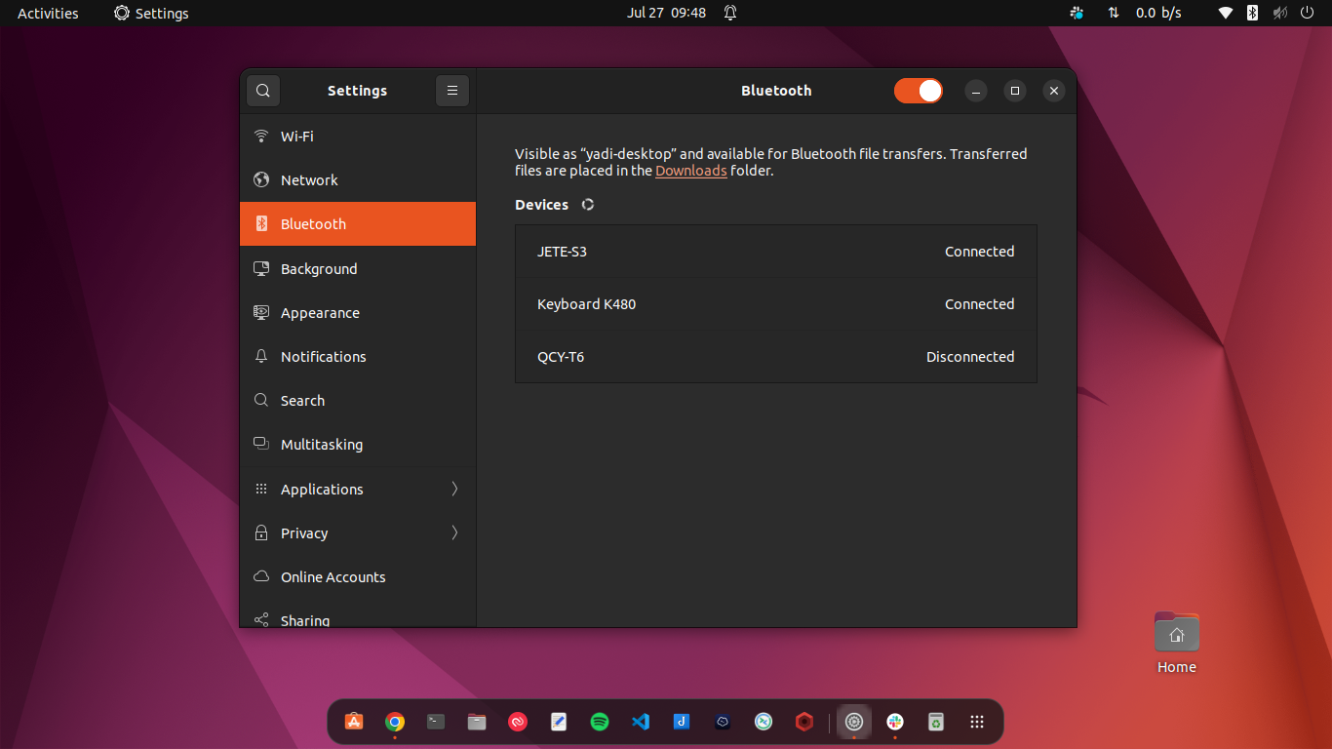Expand the Privacy submenu chevron

click(454, 533)
